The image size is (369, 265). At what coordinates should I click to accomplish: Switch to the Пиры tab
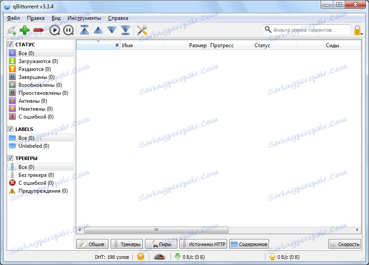coord(161,244)
